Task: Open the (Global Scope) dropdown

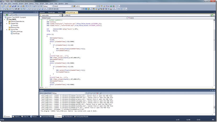Action: click(x=83, y=18)
